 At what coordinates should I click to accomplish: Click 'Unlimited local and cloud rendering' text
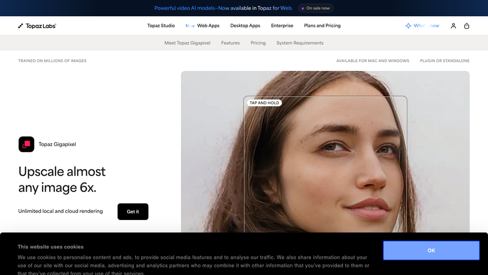click(60, 211)
